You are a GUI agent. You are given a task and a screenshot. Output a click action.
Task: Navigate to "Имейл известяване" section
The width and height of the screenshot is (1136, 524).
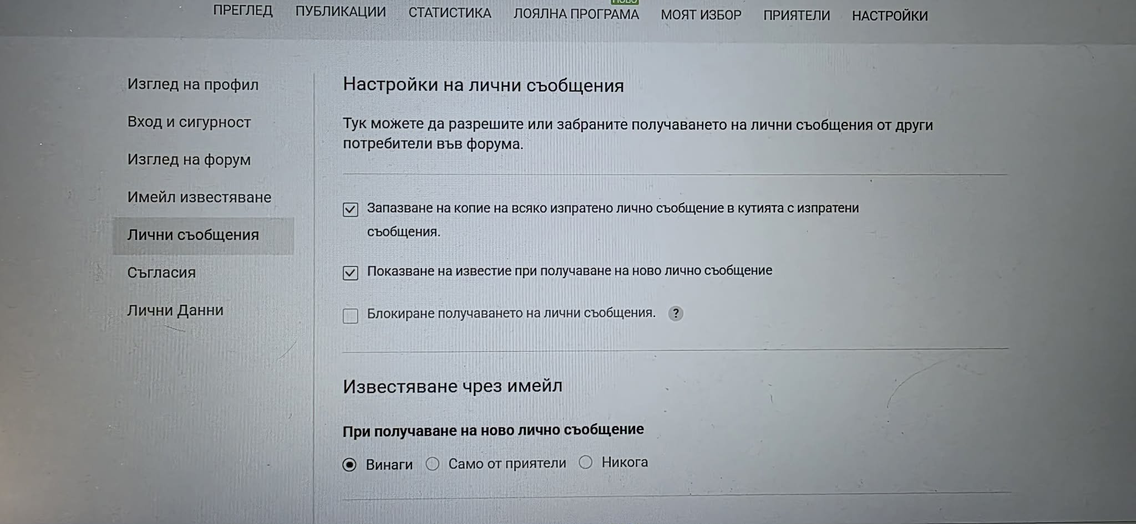tap(199, 197)
